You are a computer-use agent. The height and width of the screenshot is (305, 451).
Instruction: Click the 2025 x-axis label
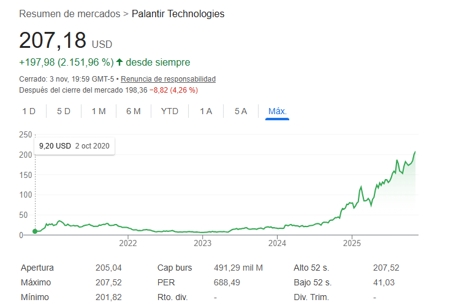click(352, 242)
